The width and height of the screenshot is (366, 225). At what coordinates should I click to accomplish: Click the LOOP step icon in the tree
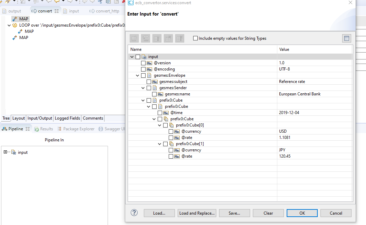tap(15, 25)
